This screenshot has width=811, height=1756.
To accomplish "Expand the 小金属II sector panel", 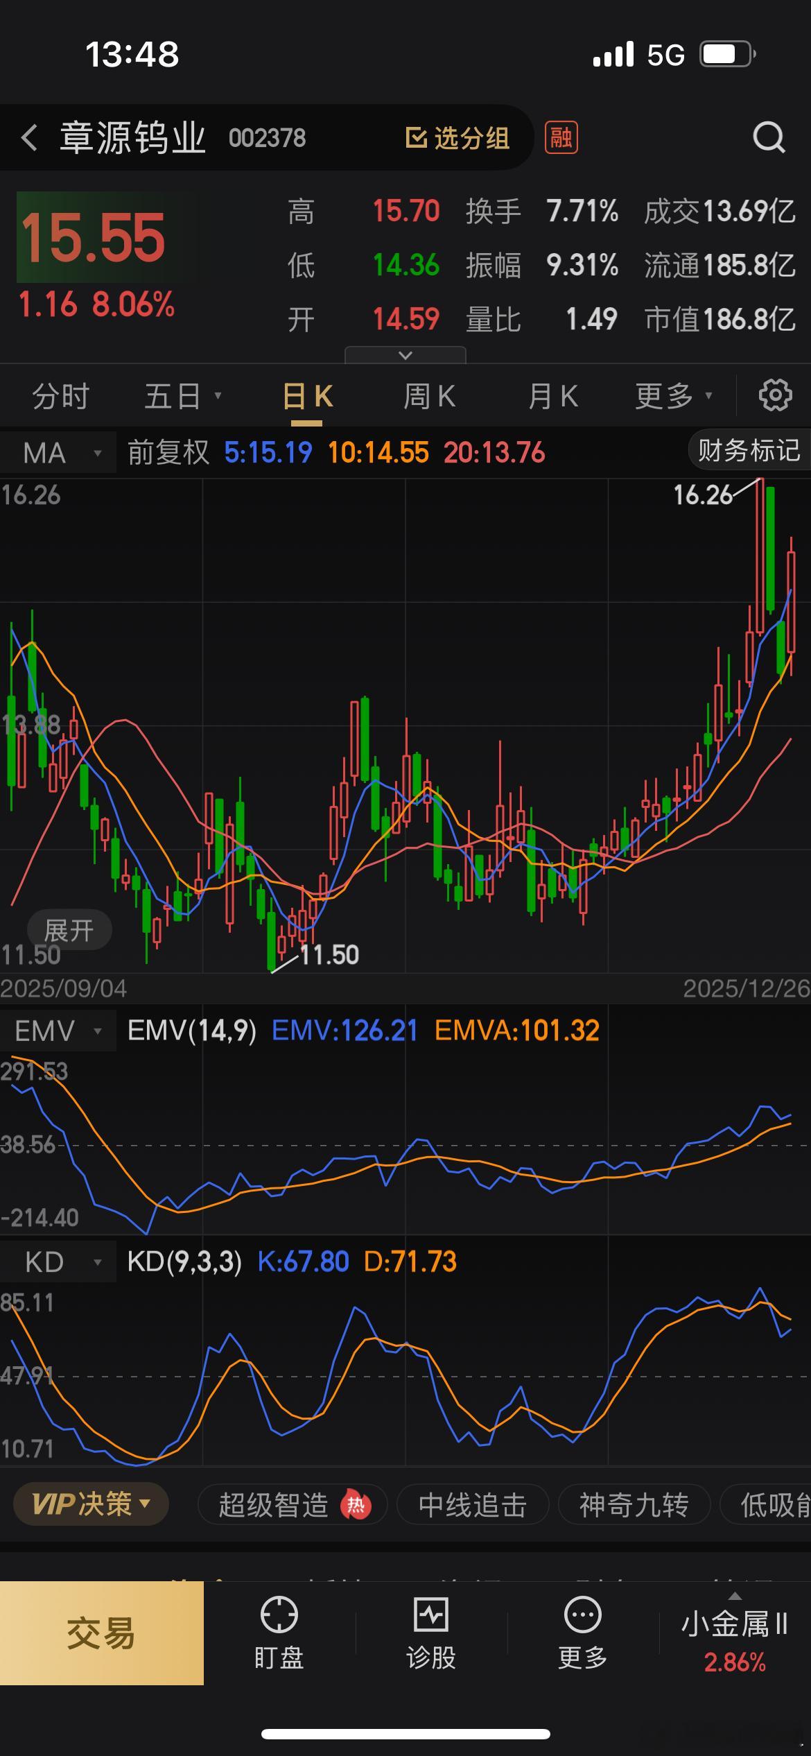I will [735, 1633].
